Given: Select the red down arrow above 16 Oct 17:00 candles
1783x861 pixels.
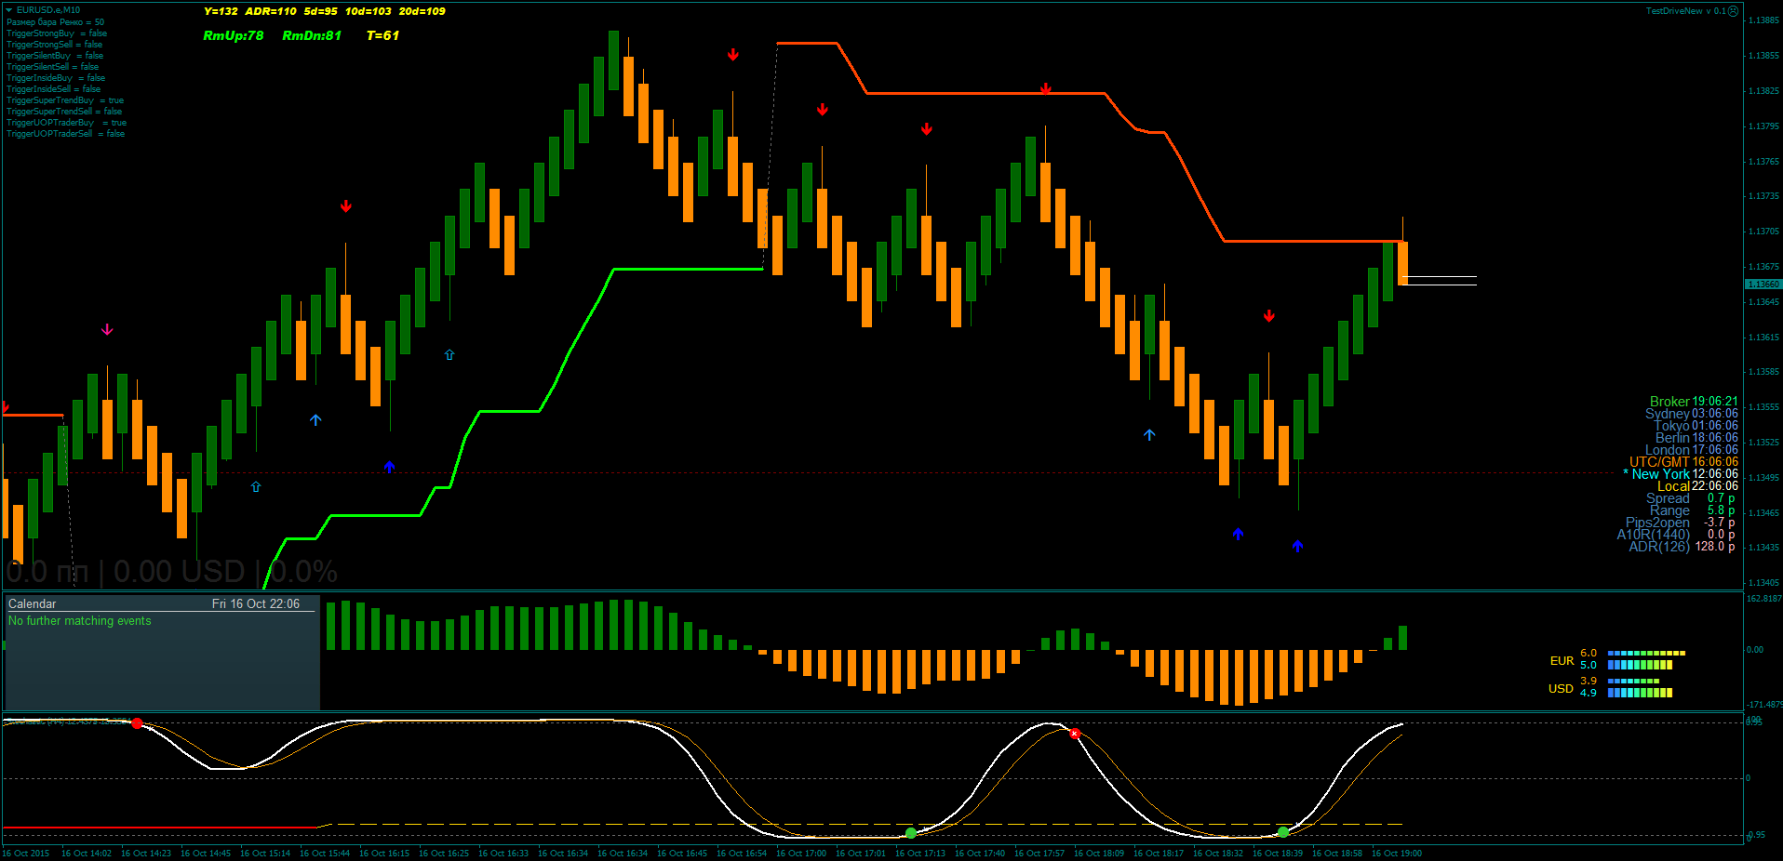Looking at the screenshot, I should click(x=823, y=109).
